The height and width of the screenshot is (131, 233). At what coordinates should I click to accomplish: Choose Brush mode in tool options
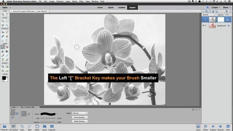tap(13, 114)
